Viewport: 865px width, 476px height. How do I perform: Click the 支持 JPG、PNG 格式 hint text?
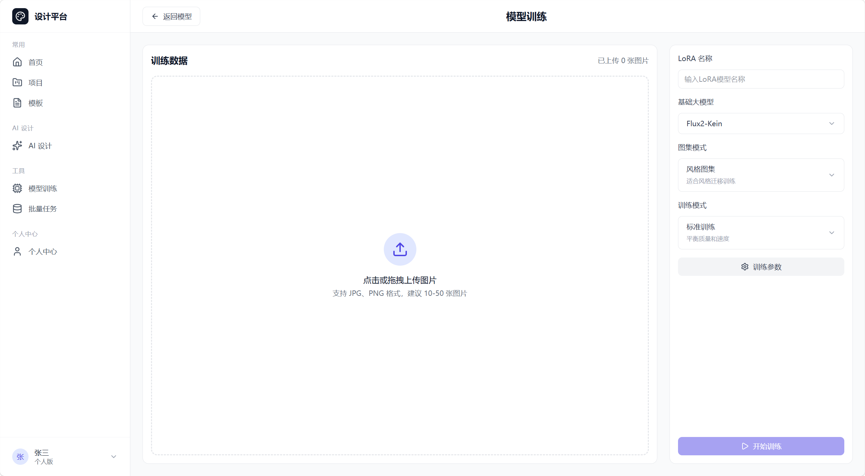point(400,293)
